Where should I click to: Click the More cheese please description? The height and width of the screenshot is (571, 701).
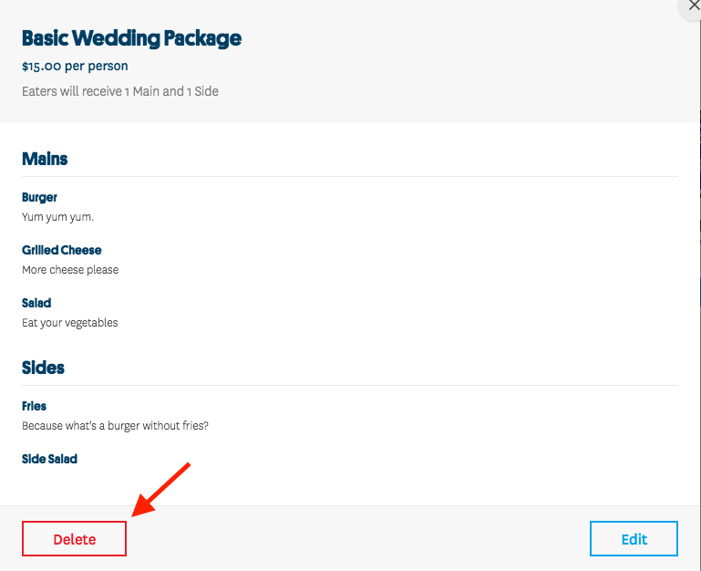coord(70,269)
